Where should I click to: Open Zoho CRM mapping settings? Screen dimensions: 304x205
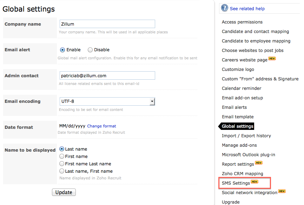pos(242,174)
